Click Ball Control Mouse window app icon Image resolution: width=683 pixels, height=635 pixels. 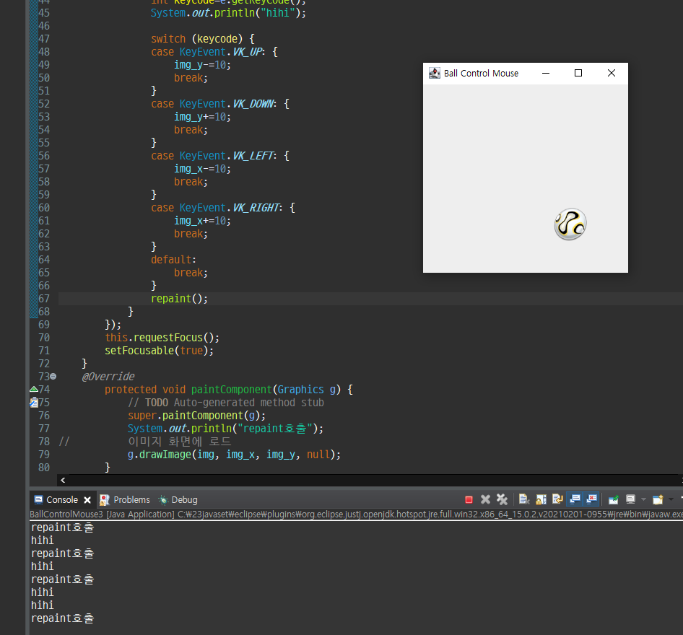click(x=435, y=73)
